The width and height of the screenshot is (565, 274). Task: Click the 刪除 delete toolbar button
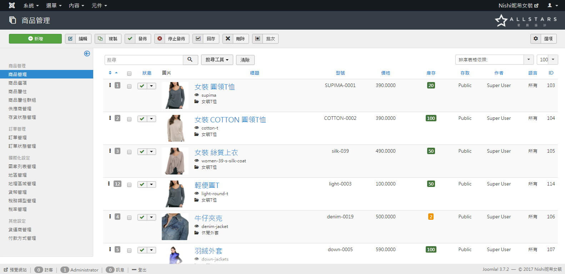click(235, 39)
